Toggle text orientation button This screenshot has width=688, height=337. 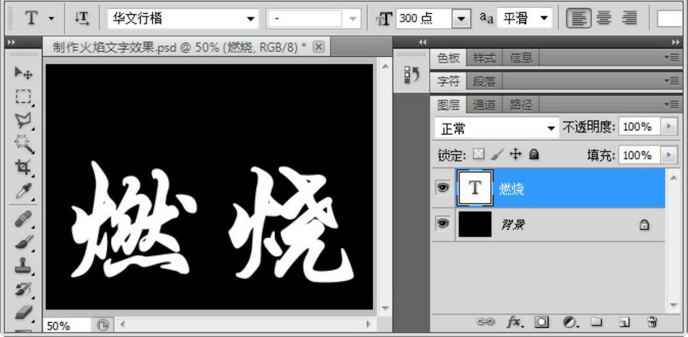coord(83,18)
